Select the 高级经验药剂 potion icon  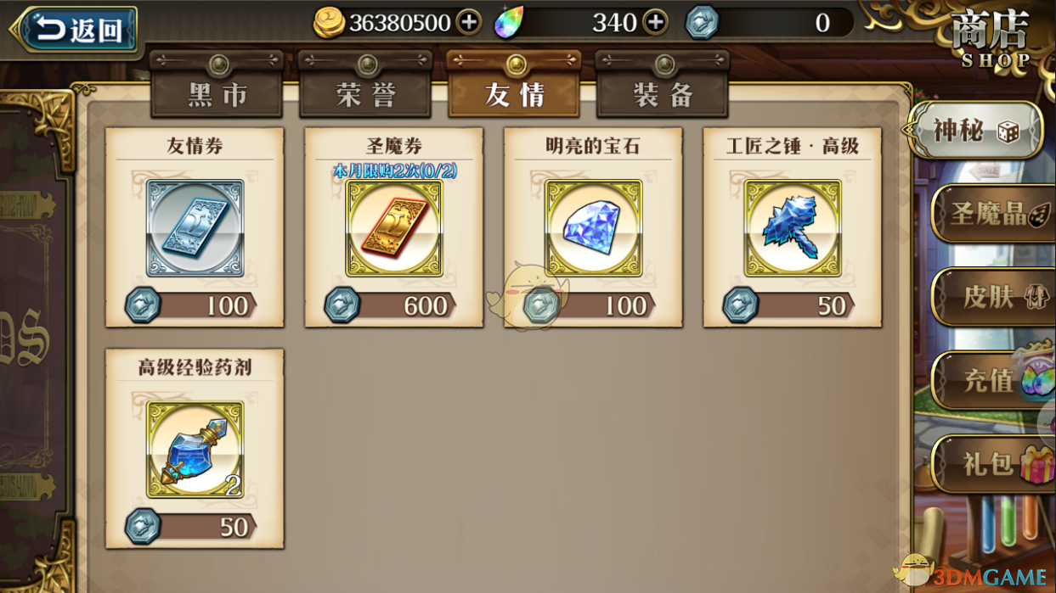click(195, 450)
